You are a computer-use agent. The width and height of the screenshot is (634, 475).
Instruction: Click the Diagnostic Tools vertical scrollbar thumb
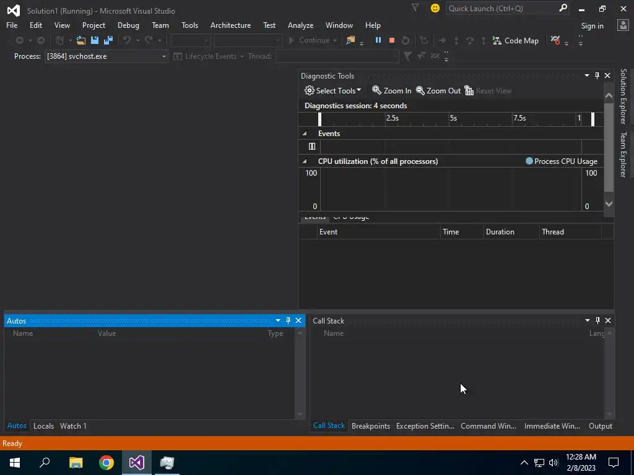(609, 147)
